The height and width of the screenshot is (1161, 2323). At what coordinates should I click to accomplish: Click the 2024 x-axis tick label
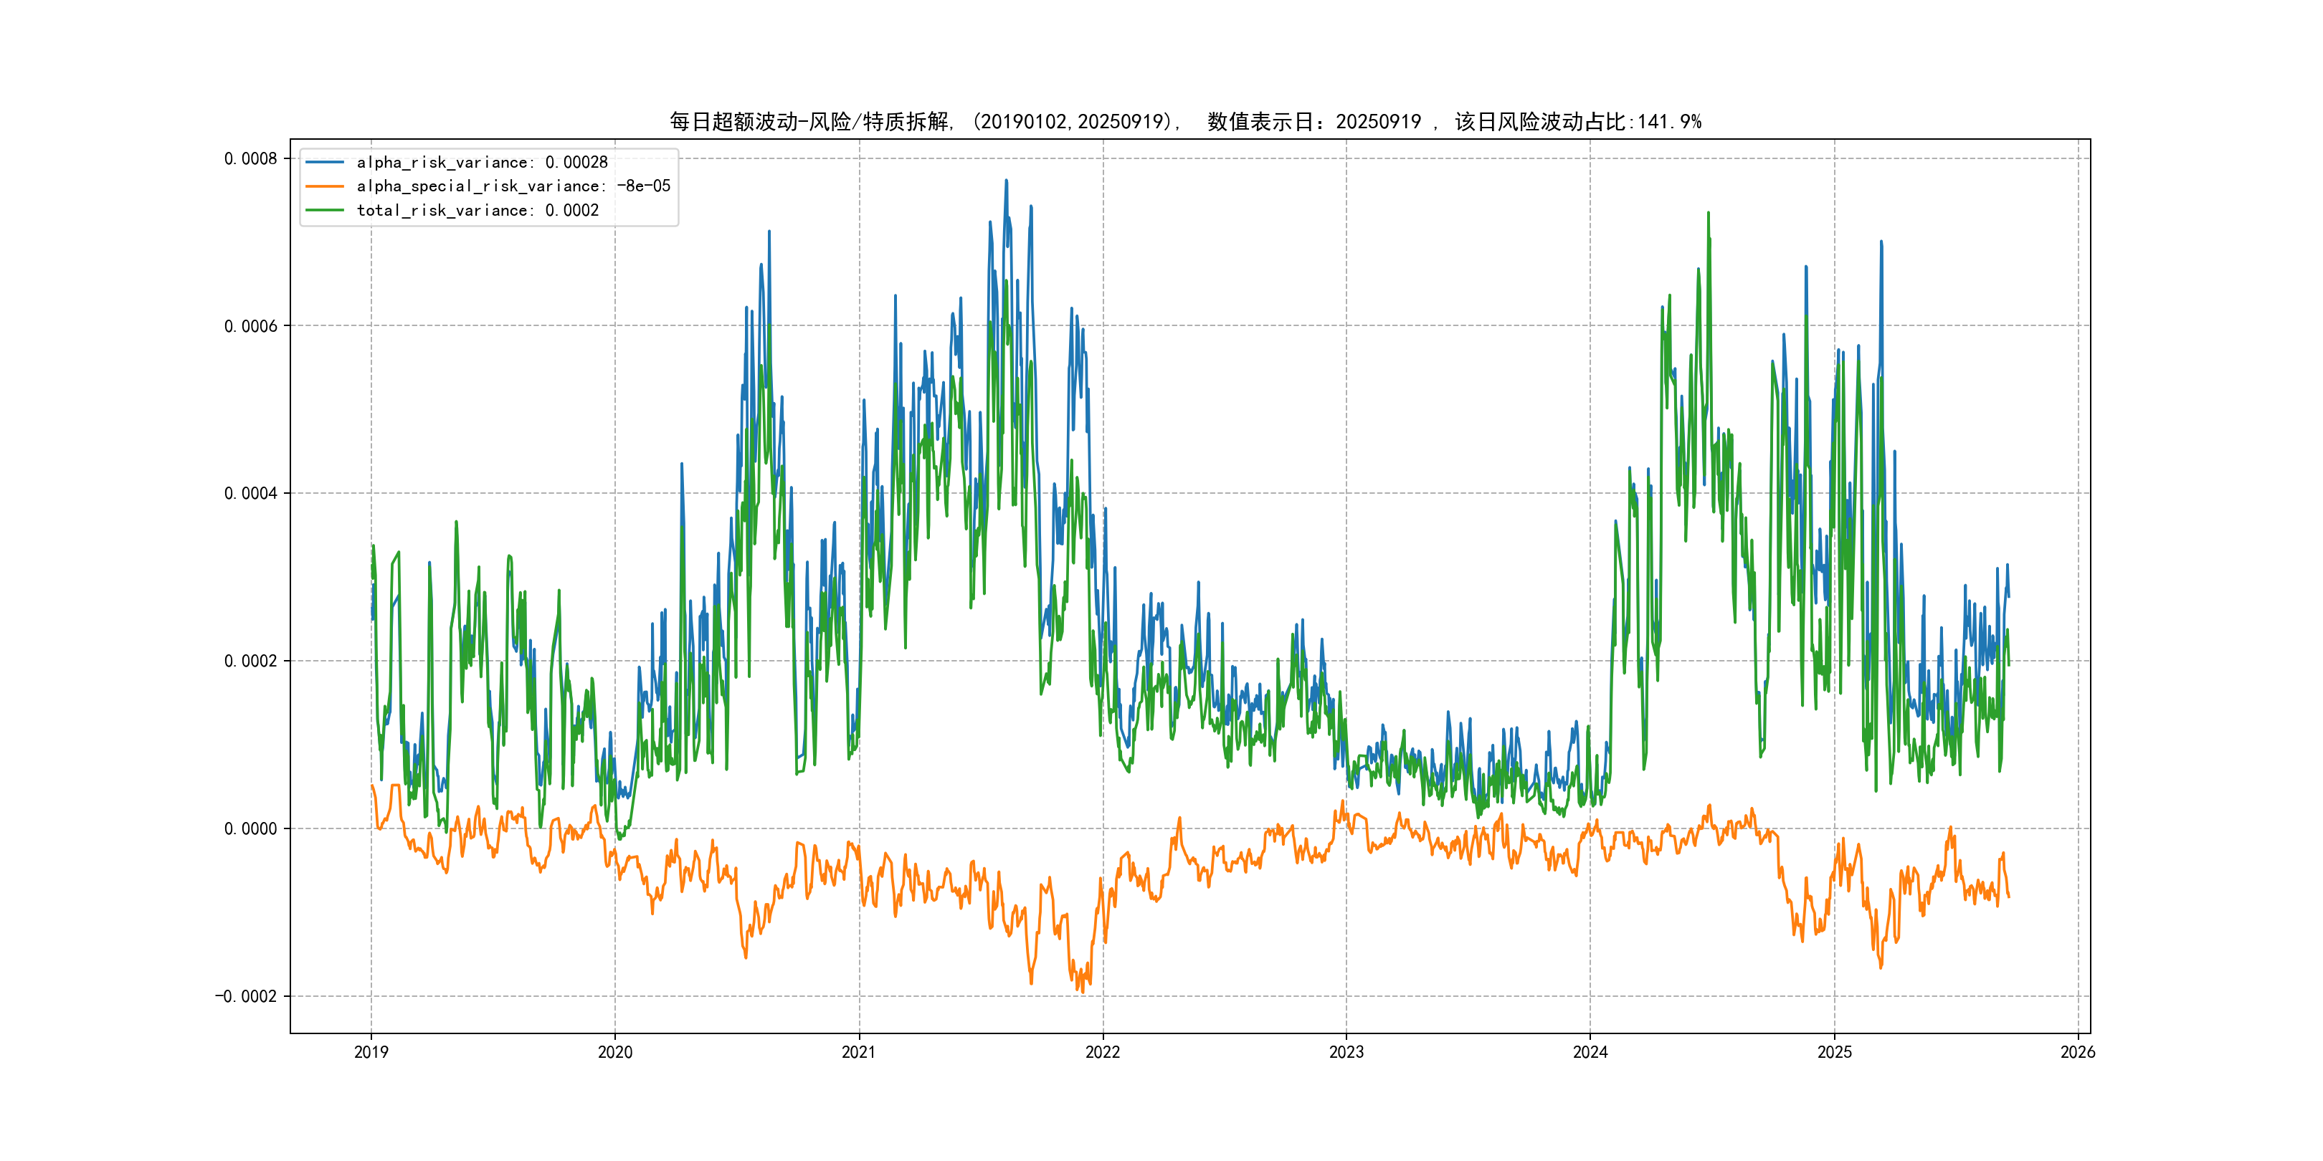(x=1591, y=1052)
